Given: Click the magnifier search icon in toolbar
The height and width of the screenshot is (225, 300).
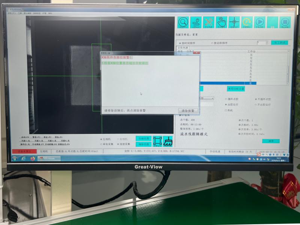Looking at the screenshot, I should (x=183, y=22).
